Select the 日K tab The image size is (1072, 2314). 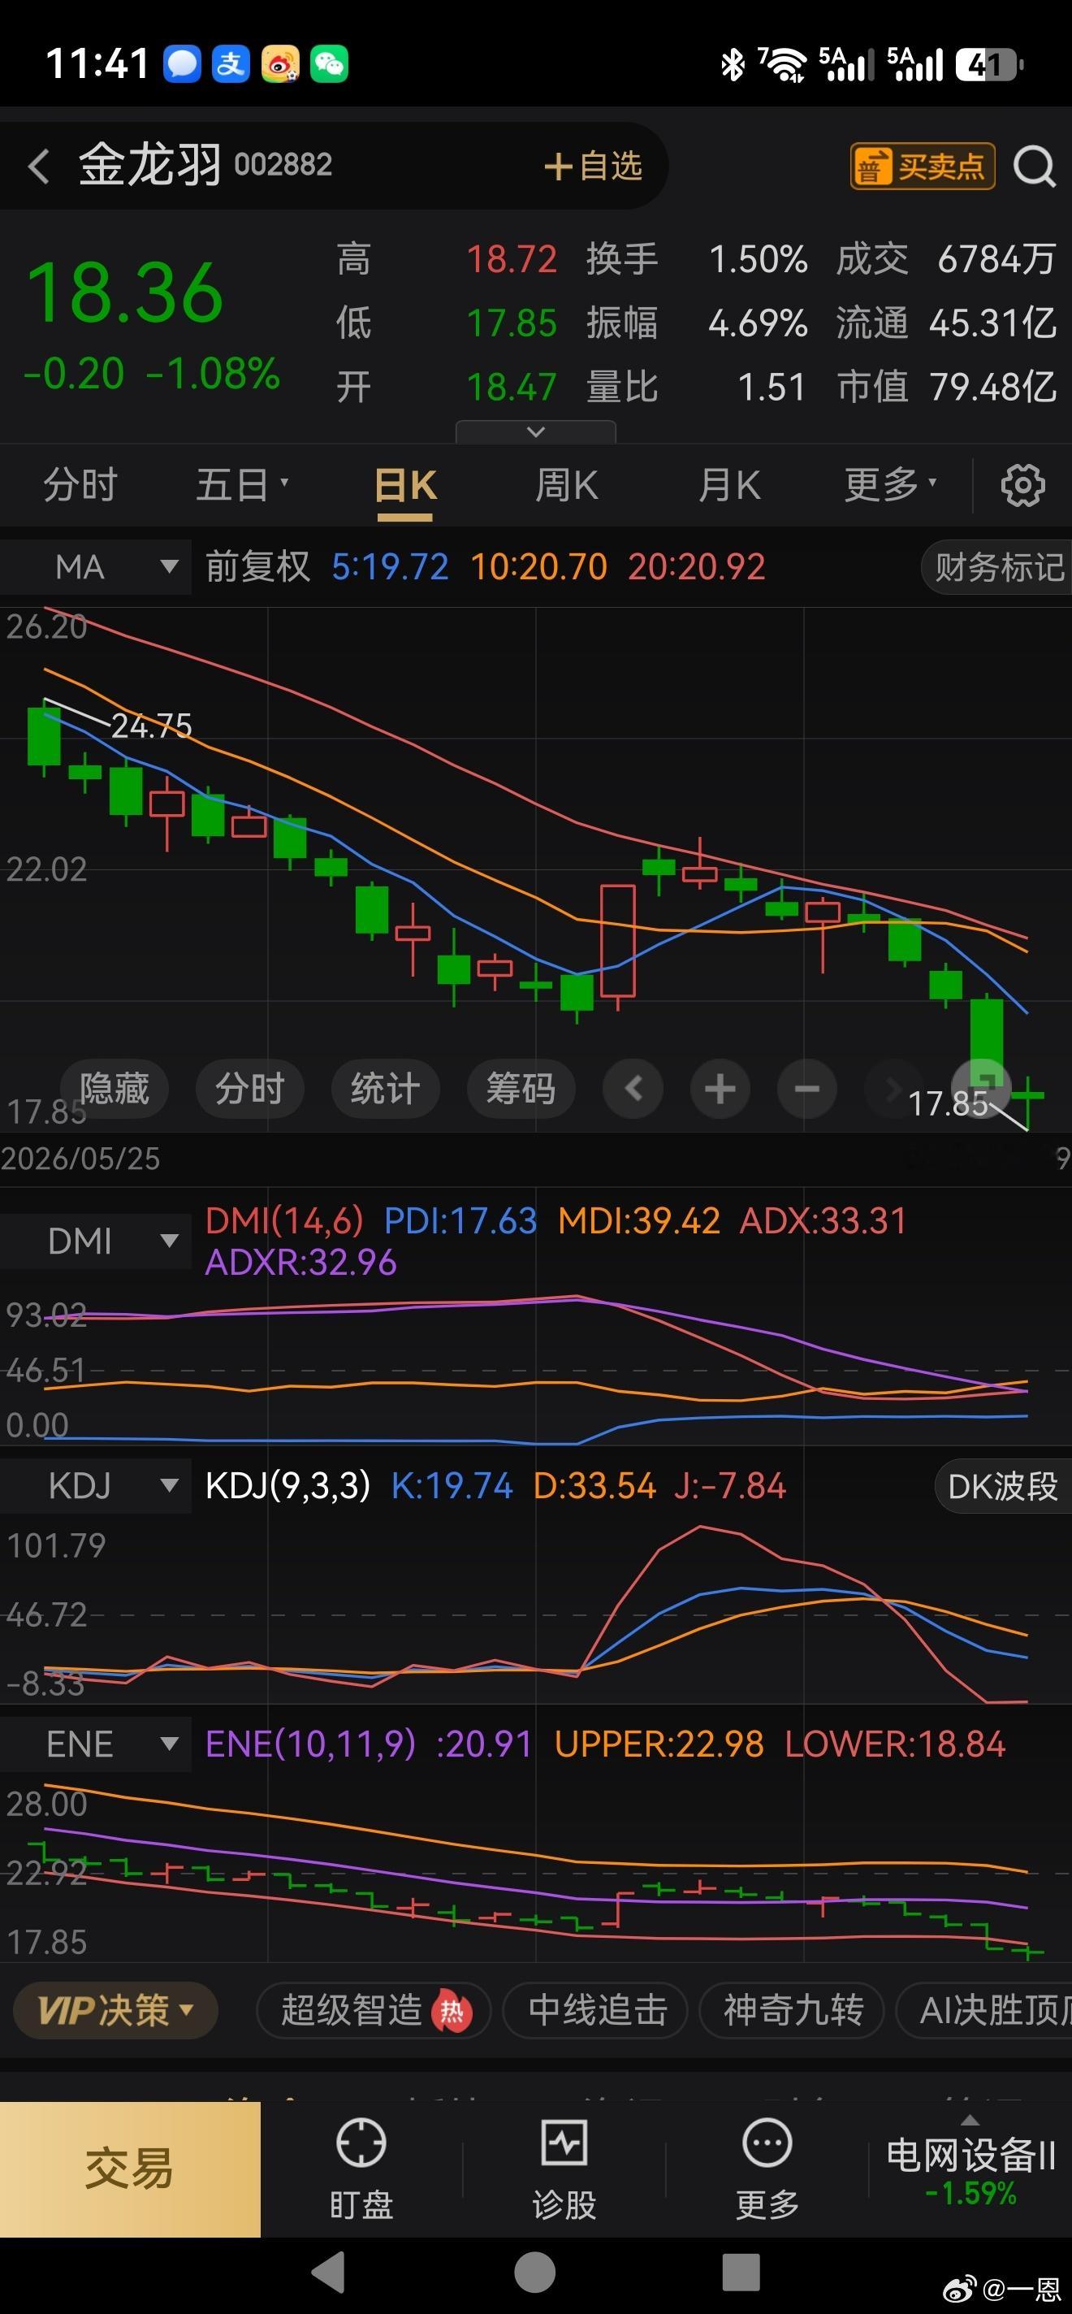coord(405,486)
